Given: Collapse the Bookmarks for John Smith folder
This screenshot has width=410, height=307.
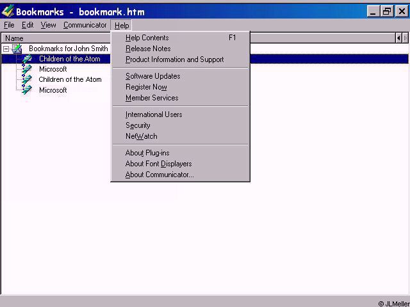Looking at the screenshot, I should coord(6,49).
